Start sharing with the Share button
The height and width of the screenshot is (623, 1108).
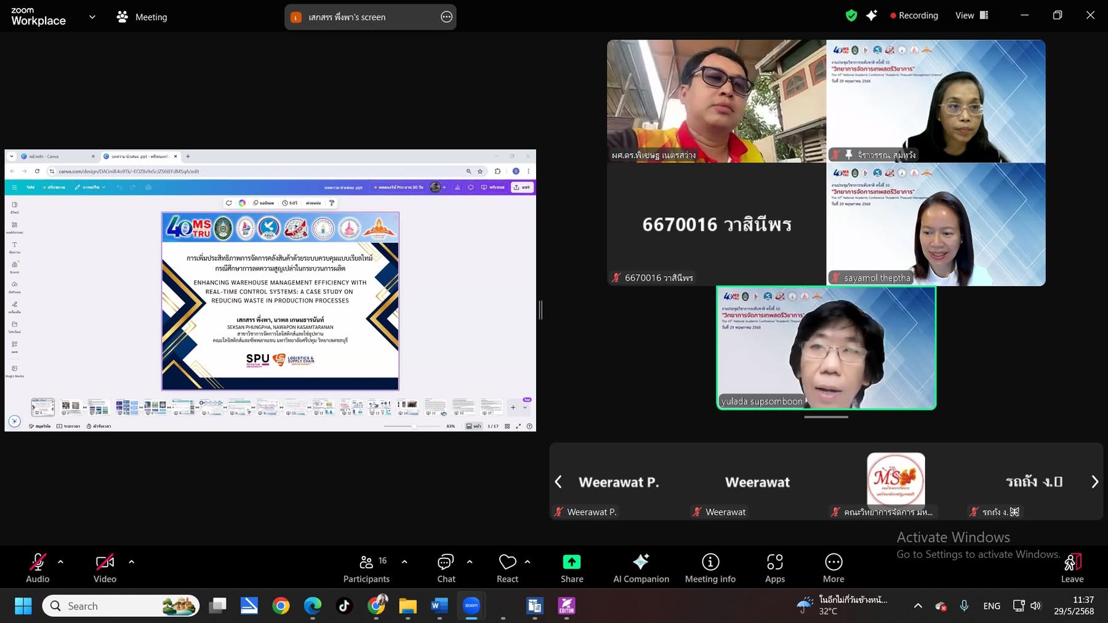(571, 568)
